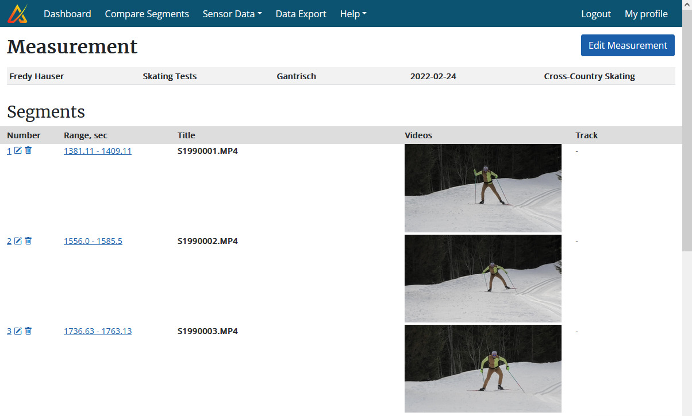This screenshot has height=416, width=692.
Task: Expand the Help dropdown menu
Action: (x=352, y=13)
